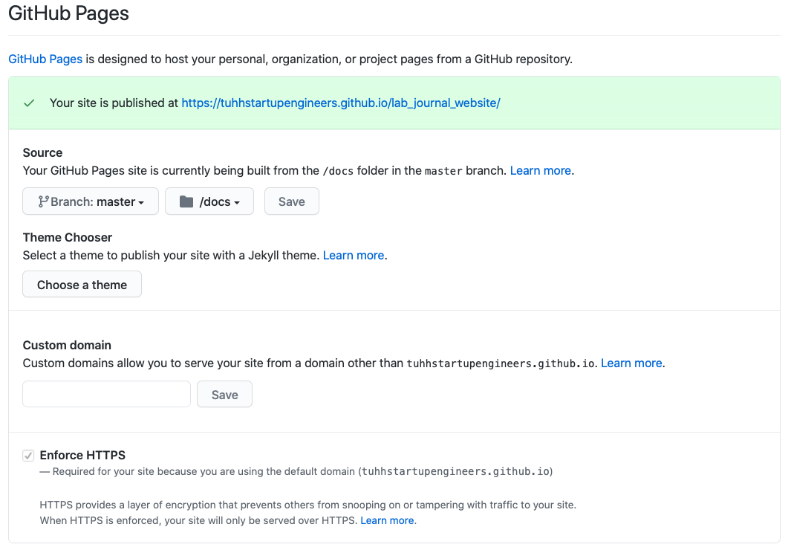Click the Enforce HTTPS label text

pyautogui.click(x=82, y=455)
